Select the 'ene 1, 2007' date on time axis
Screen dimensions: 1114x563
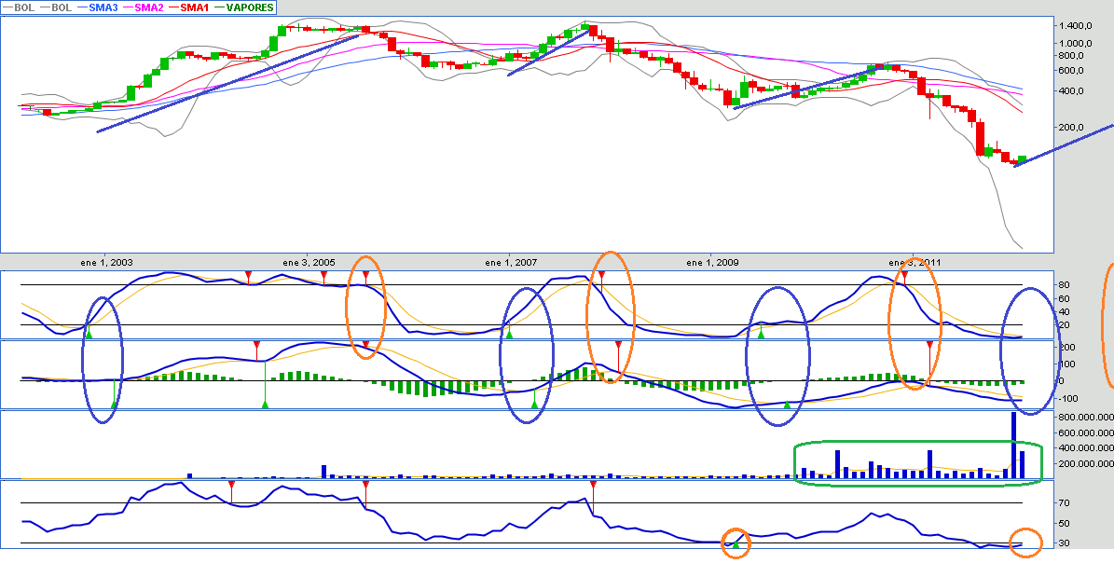coord(511,263)
